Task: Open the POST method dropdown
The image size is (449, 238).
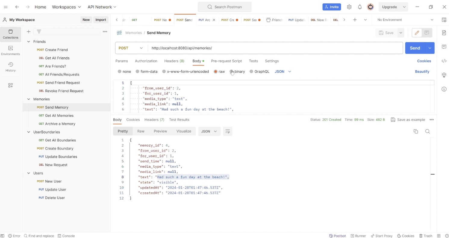Action: 131,48
